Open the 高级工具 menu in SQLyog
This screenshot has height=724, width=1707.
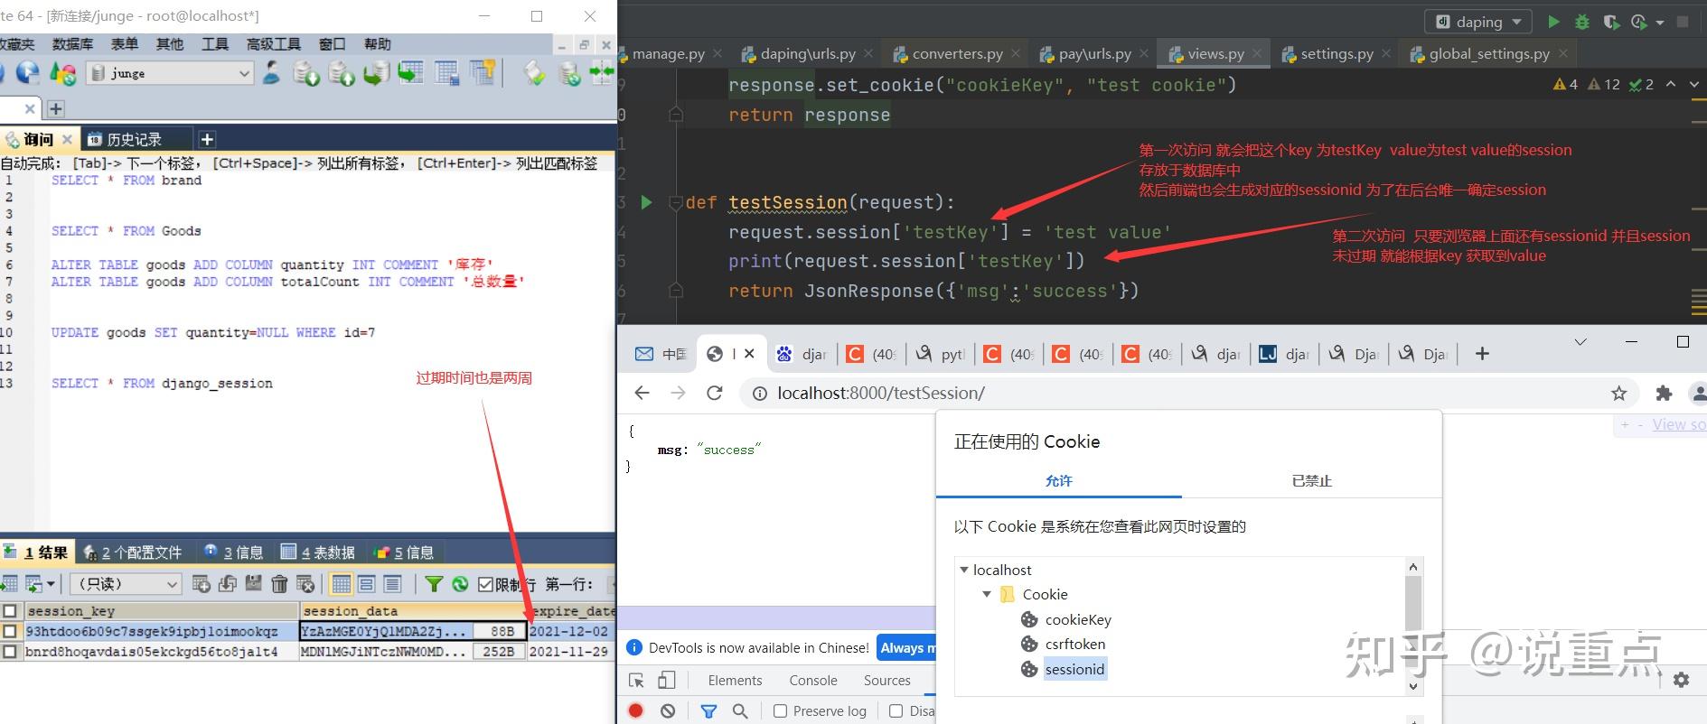point(273,43)
